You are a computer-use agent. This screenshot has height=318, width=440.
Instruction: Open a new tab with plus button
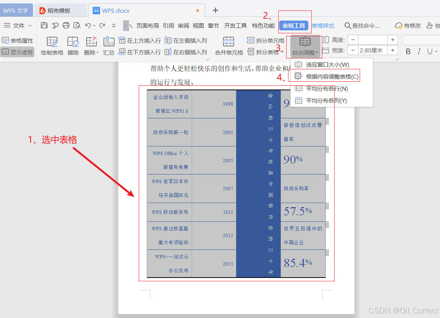point(215,10)
